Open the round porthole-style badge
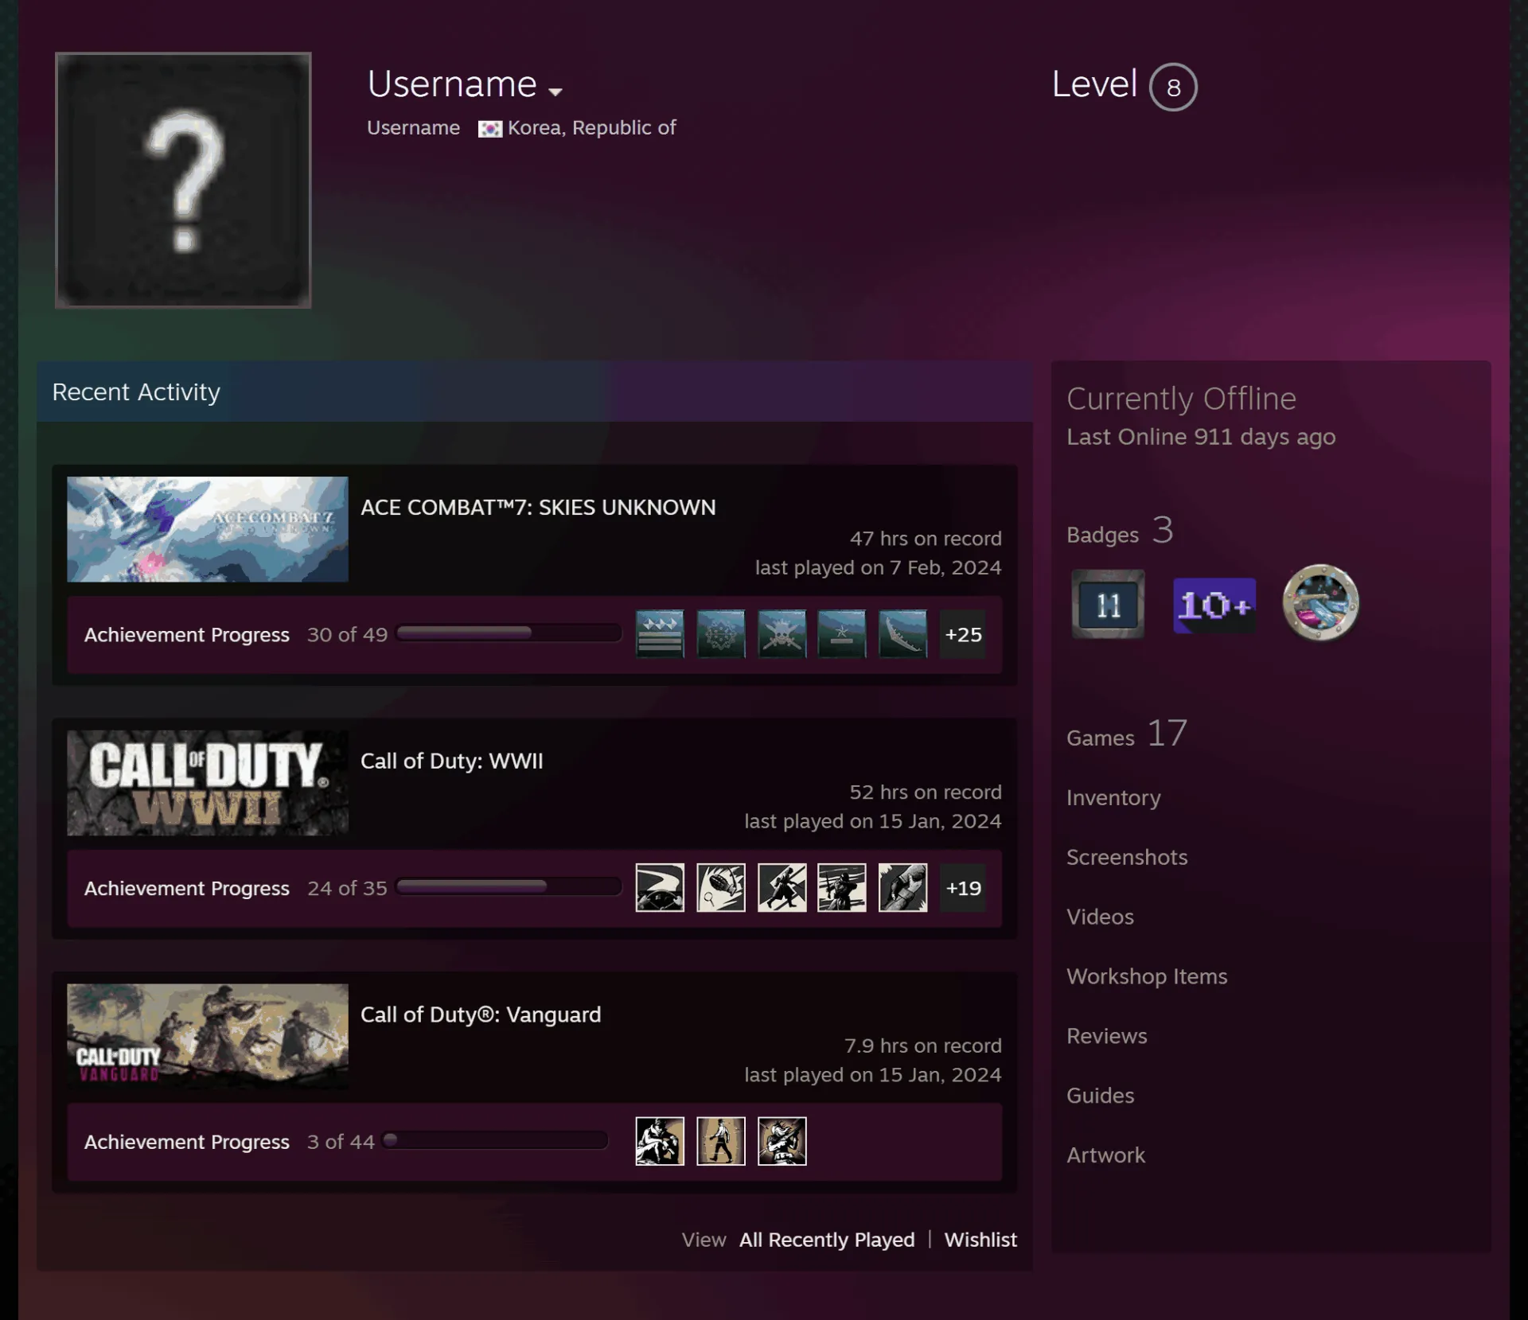The height and width of the screenshot is (1320, 1528). coord(1320,603)
